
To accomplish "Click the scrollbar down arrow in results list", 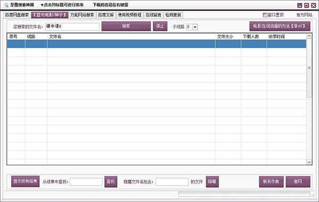I will (309, 162).
